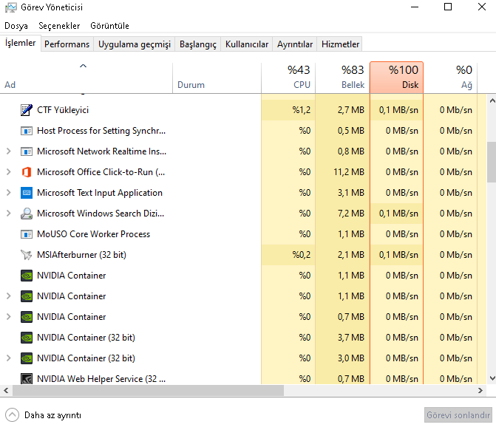Sort processes by Disk column header
The image size is (496, 430).
point(396,77)
